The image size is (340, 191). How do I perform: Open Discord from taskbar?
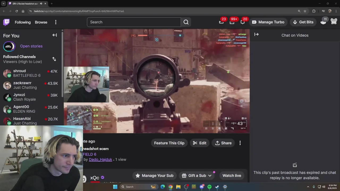[x=202, y=187]
